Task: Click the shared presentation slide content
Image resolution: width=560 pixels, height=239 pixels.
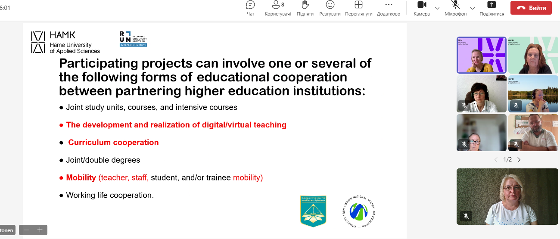Action: coord(215,129)
